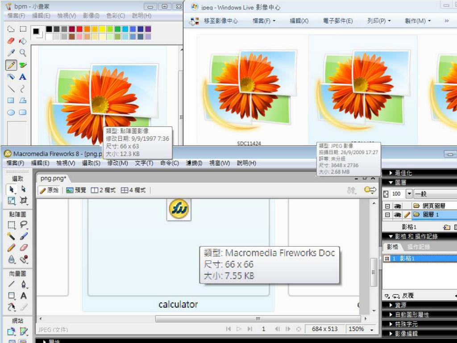Collapse the 網頁圖層 layer group
The image size is (457, 343).
[387, 206]
